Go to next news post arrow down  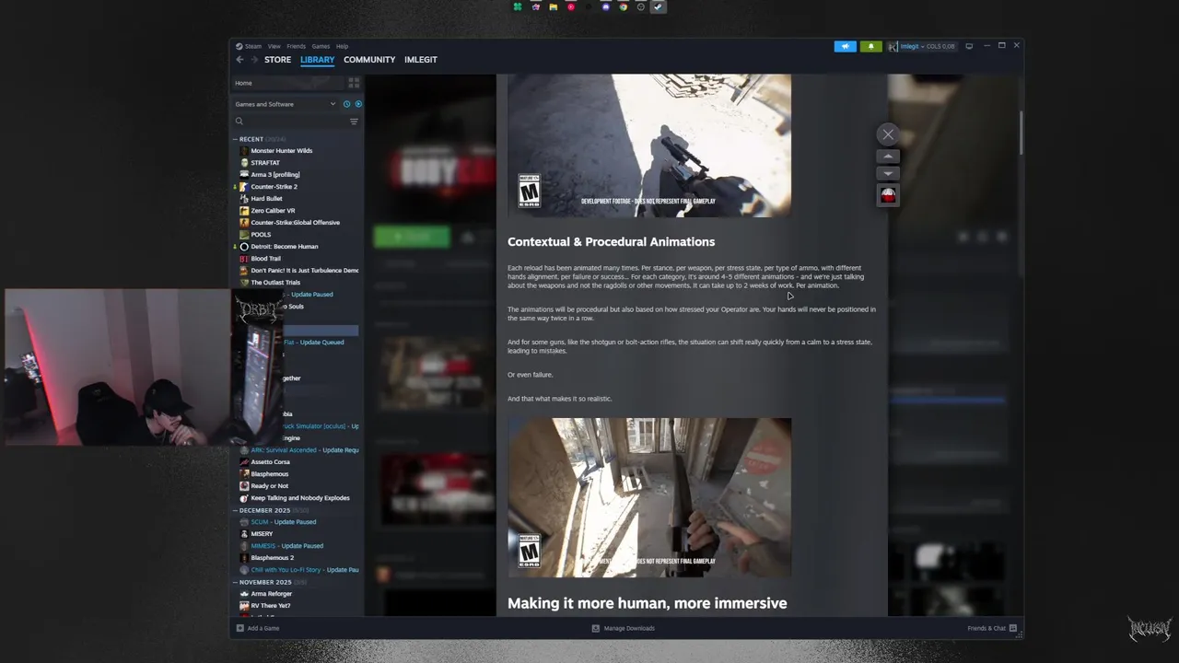tap(888, 173)
